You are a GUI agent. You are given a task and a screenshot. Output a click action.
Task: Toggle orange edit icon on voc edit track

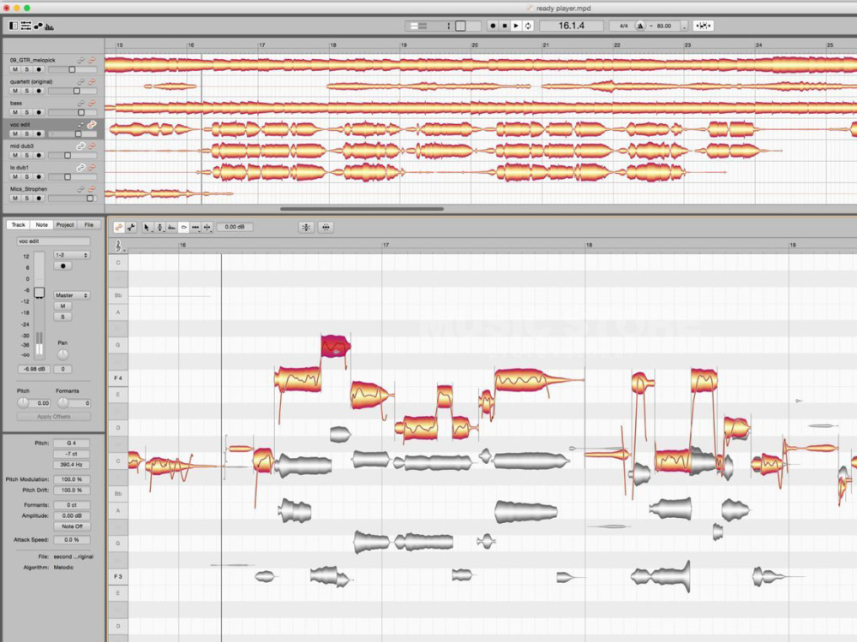coord(92,124)
